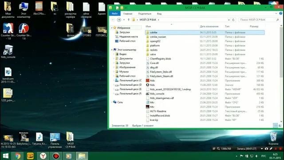This screenshot has height=160, width=284.
Task: Expand the Сеть tree node
Action: coord(112,102)
